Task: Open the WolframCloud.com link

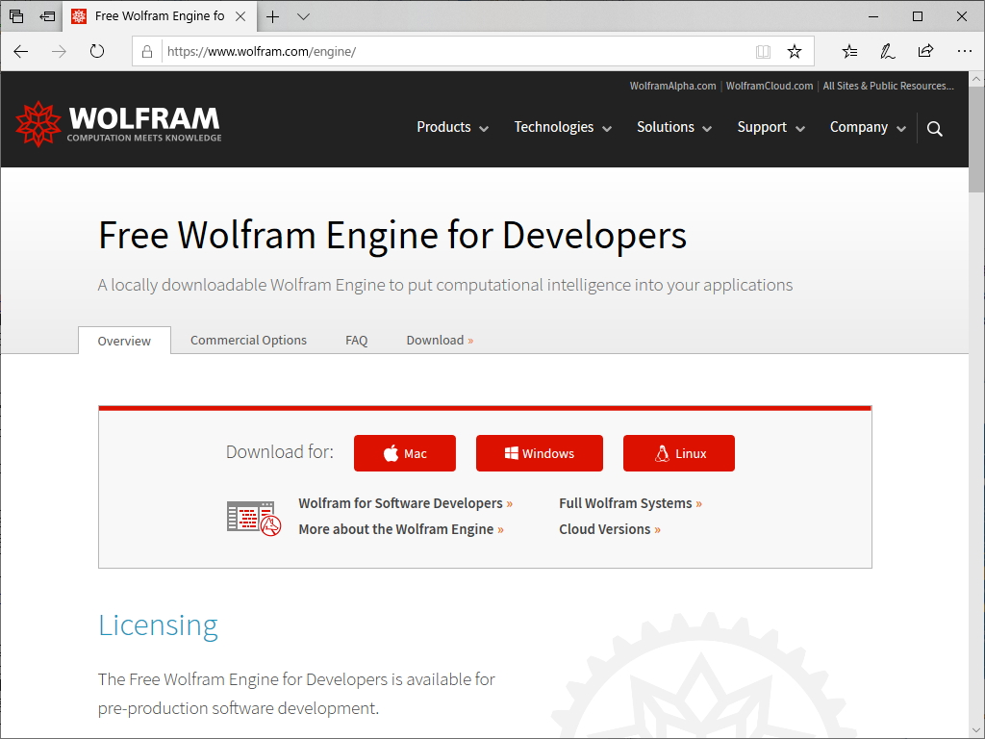Action: tap(770, 86)
